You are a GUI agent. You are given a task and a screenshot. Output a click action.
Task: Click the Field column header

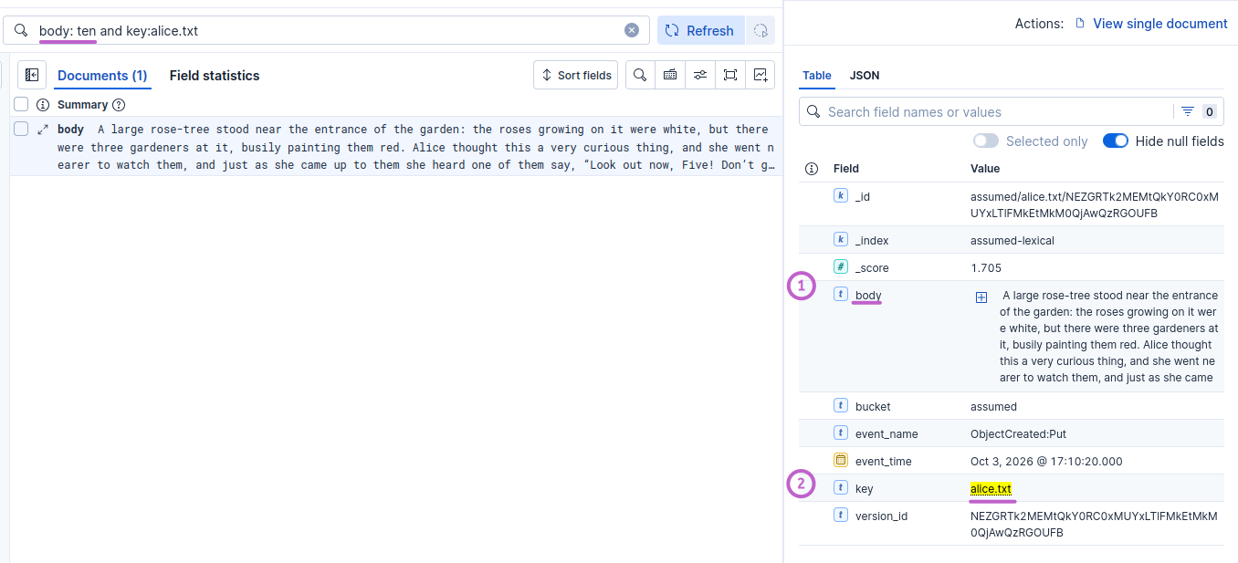pos(846,169)
